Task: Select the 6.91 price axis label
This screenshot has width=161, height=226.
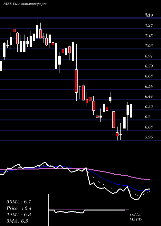Action: 149,56
